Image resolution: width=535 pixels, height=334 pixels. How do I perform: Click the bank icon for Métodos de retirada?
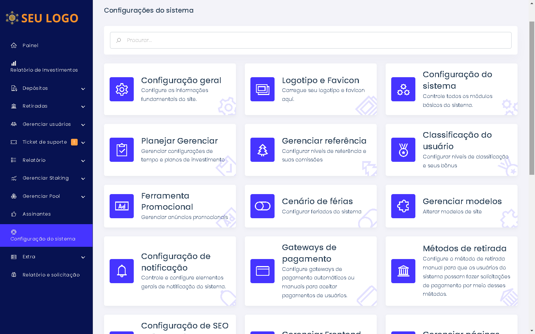[403, 271]
